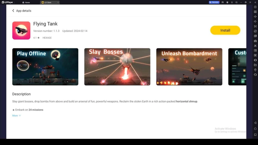Tap the Android recent apps square button

[x=255, y=135]
